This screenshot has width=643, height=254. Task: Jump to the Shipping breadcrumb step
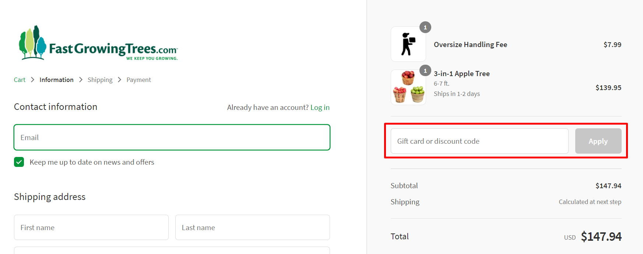pyautogui.click(x=100, y=80)
